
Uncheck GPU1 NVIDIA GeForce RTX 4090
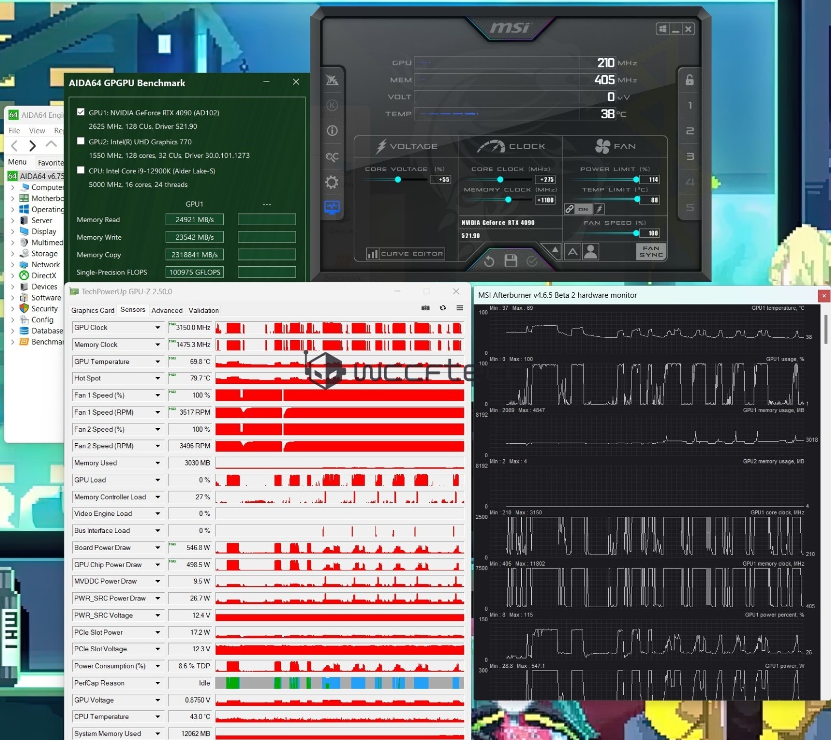point(81,112)
